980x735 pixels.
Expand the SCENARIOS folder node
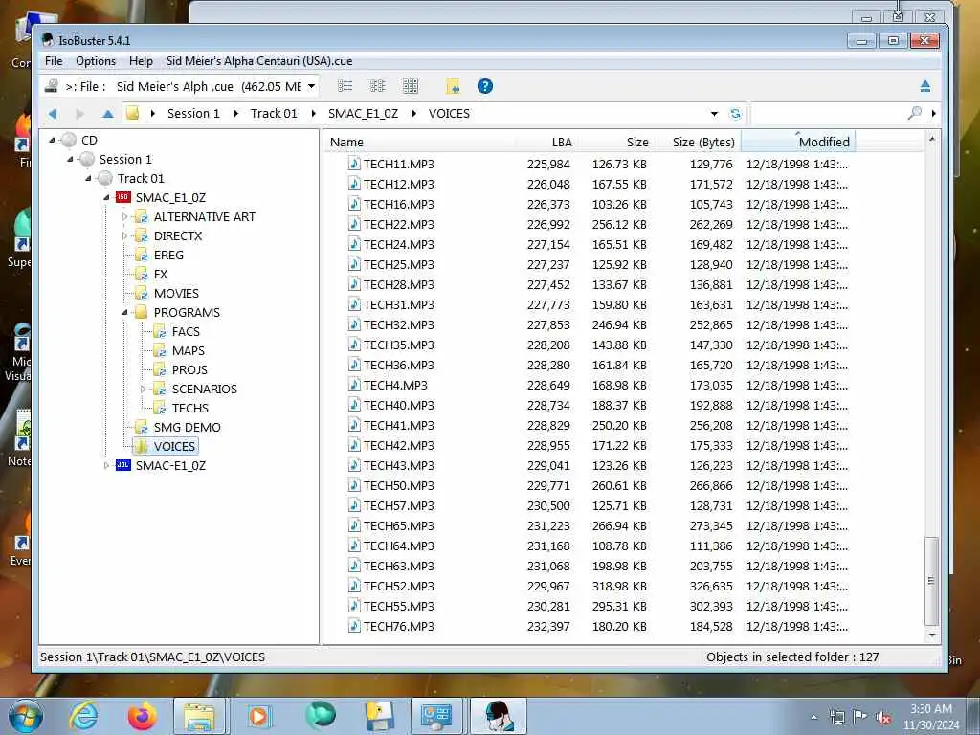(x=143, y=389)
